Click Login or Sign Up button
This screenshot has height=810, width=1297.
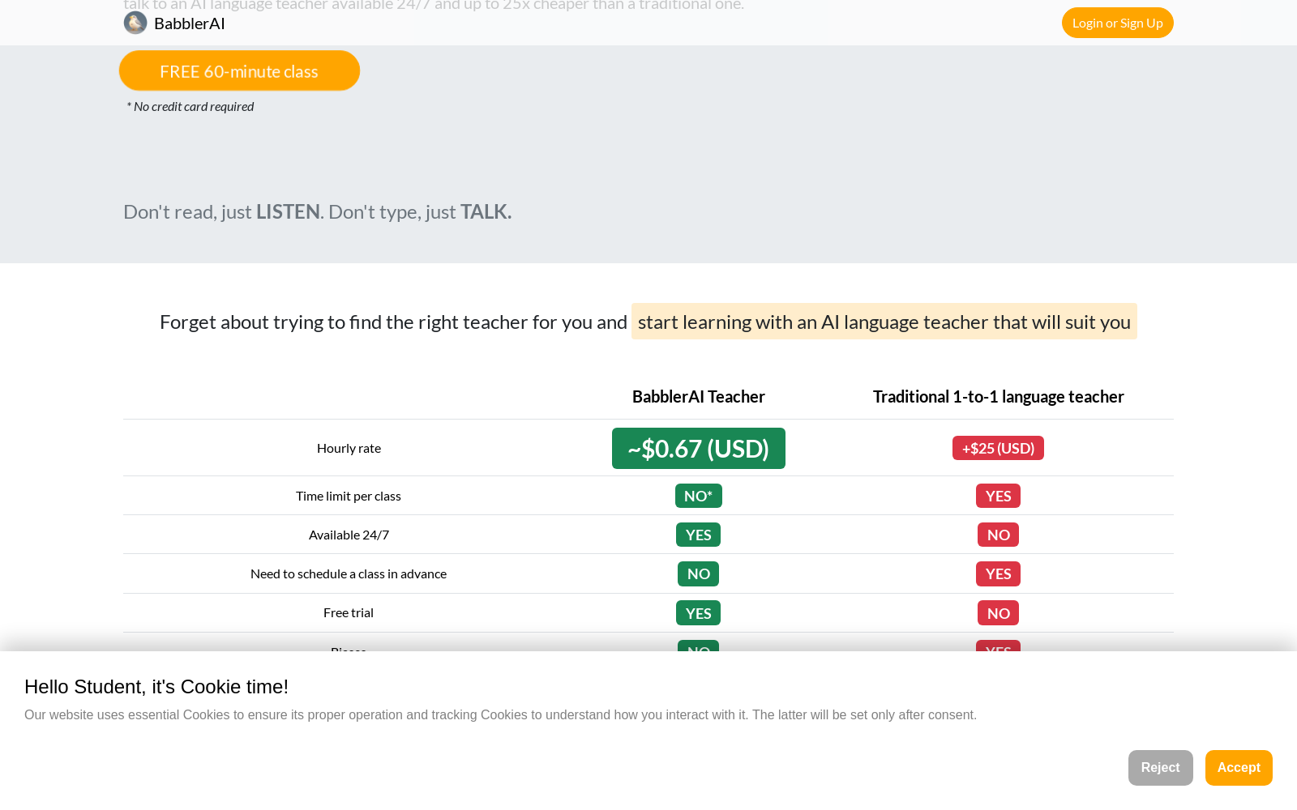(x=1117, y=23)
